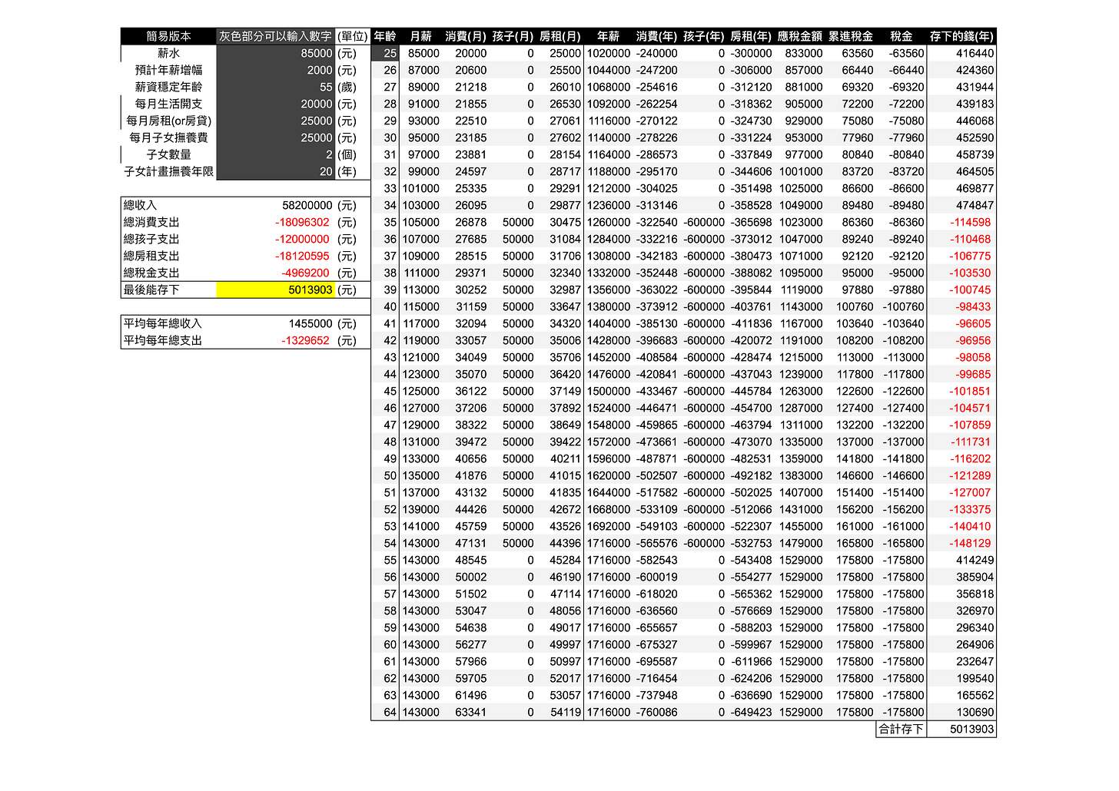Select the 累進稅金 column header

pyautogui.click(x=851, y=36)
